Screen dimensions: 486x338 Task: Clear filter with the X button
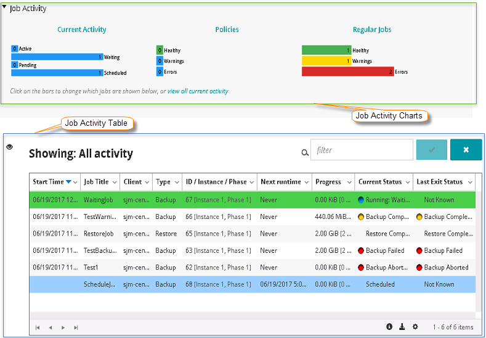[x=466, y=150]
